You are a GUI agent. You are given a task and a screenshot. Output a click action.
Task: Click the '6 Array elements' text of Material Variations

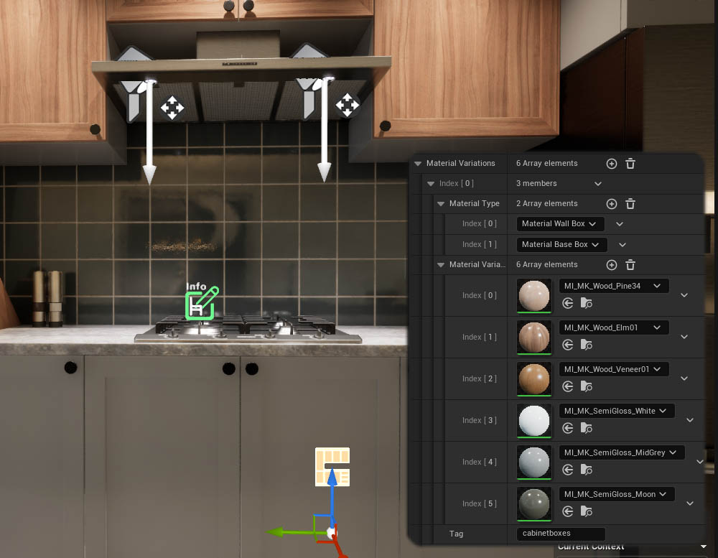(546, 164)
